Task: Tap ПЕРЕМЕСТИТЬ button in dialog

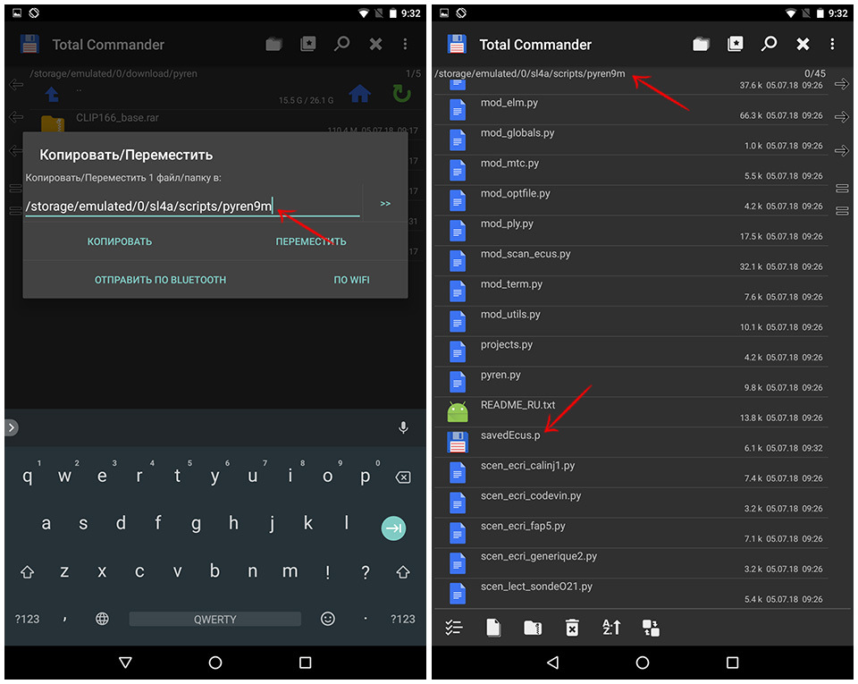Action: tap(311, 241)
